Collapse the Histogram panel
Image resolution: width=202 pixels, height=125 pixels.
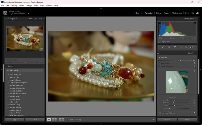pos(196,19)
